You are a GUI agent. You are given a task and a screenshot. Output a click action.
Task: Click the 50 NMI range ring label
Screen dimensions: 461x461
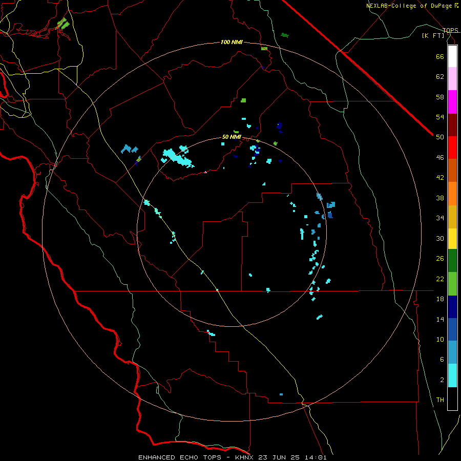(232, 137)
